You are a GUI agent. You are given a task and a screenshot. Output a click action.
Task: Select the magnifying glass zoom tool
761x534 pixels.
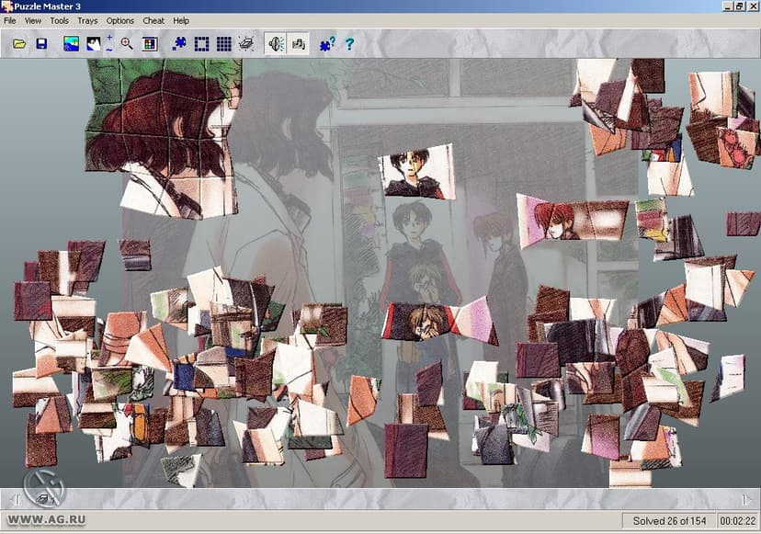point(127,44)
